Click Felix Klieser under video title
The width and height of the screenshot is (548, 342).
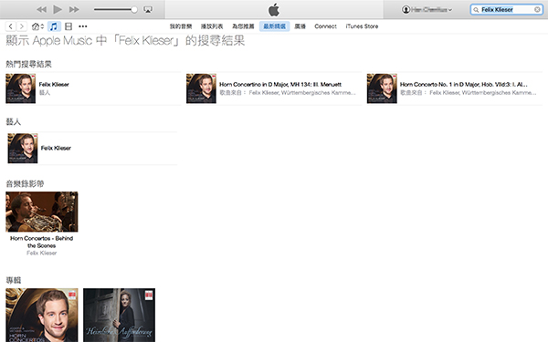click(x=42, y=253)
